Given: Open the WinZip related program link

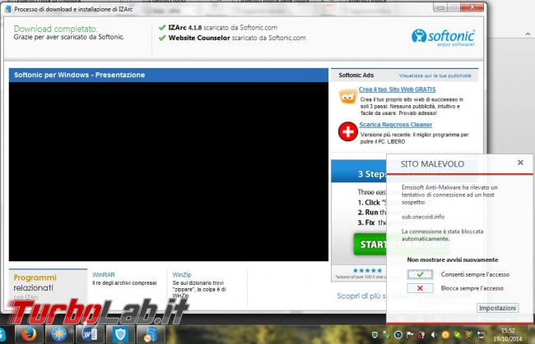Looking at the screenshot, I should click(x=182, y=274).
